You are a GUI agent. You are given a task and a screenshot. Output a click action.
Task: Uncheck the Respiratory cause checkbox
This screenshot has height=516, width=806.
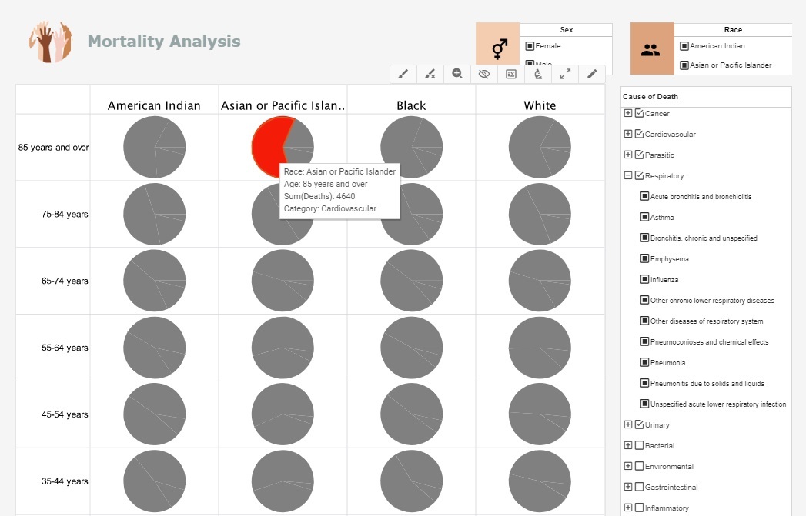point(640,175)
